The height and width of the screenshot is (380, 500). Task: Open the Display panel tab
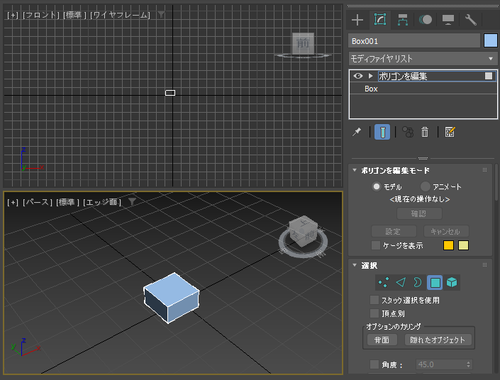pos(448,20)
